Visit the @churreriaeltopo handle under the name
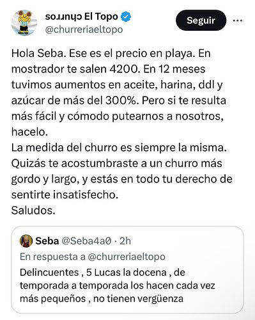Image resolution: width=255 pixels, height=320 pixels. coord(84,29)
